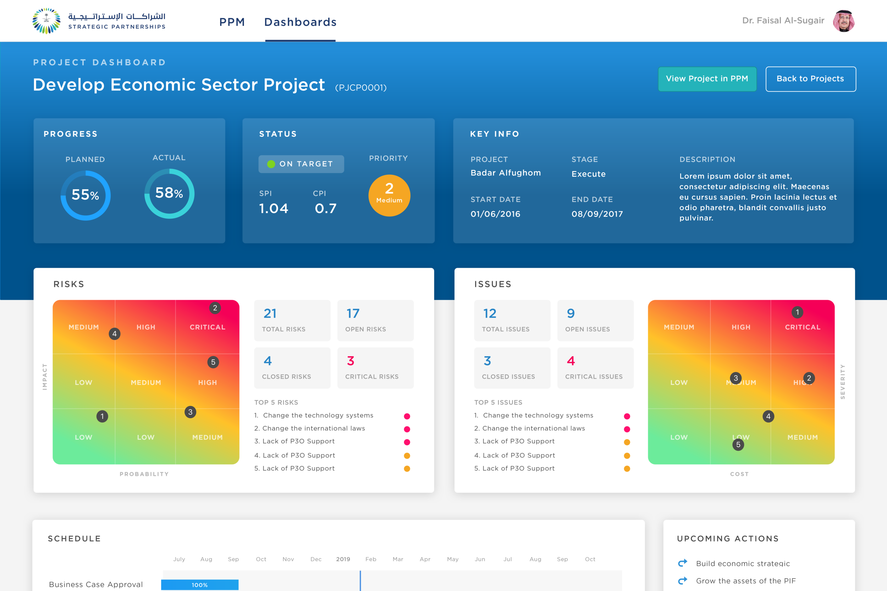This screenshot has width=887, height=591.
Task: Select risk marker 2 in the Critical zone
Action: click(215, 308)
